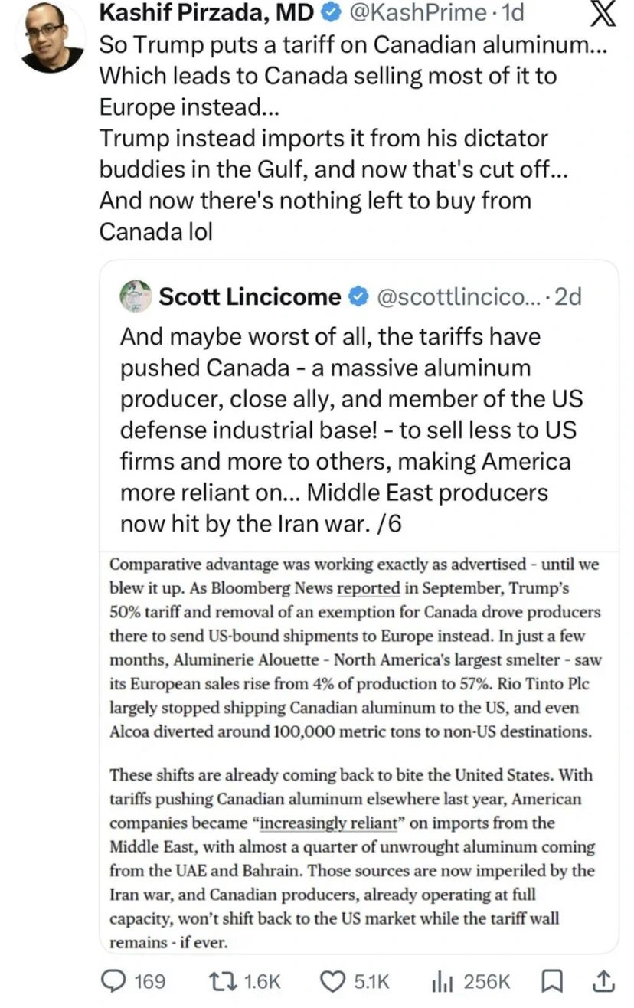
Task: Open the "reported" Bloomberg link
Action: pyautogui.click(x=368, y=588)
